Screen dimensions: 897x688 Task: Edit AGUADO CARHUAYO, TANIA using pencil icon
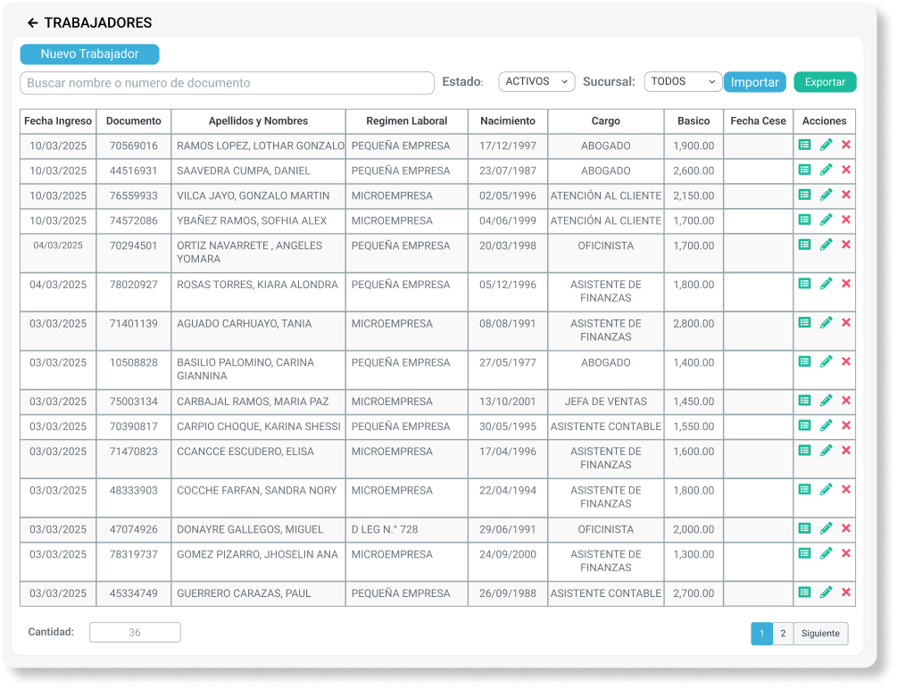[x=825, y=323]
